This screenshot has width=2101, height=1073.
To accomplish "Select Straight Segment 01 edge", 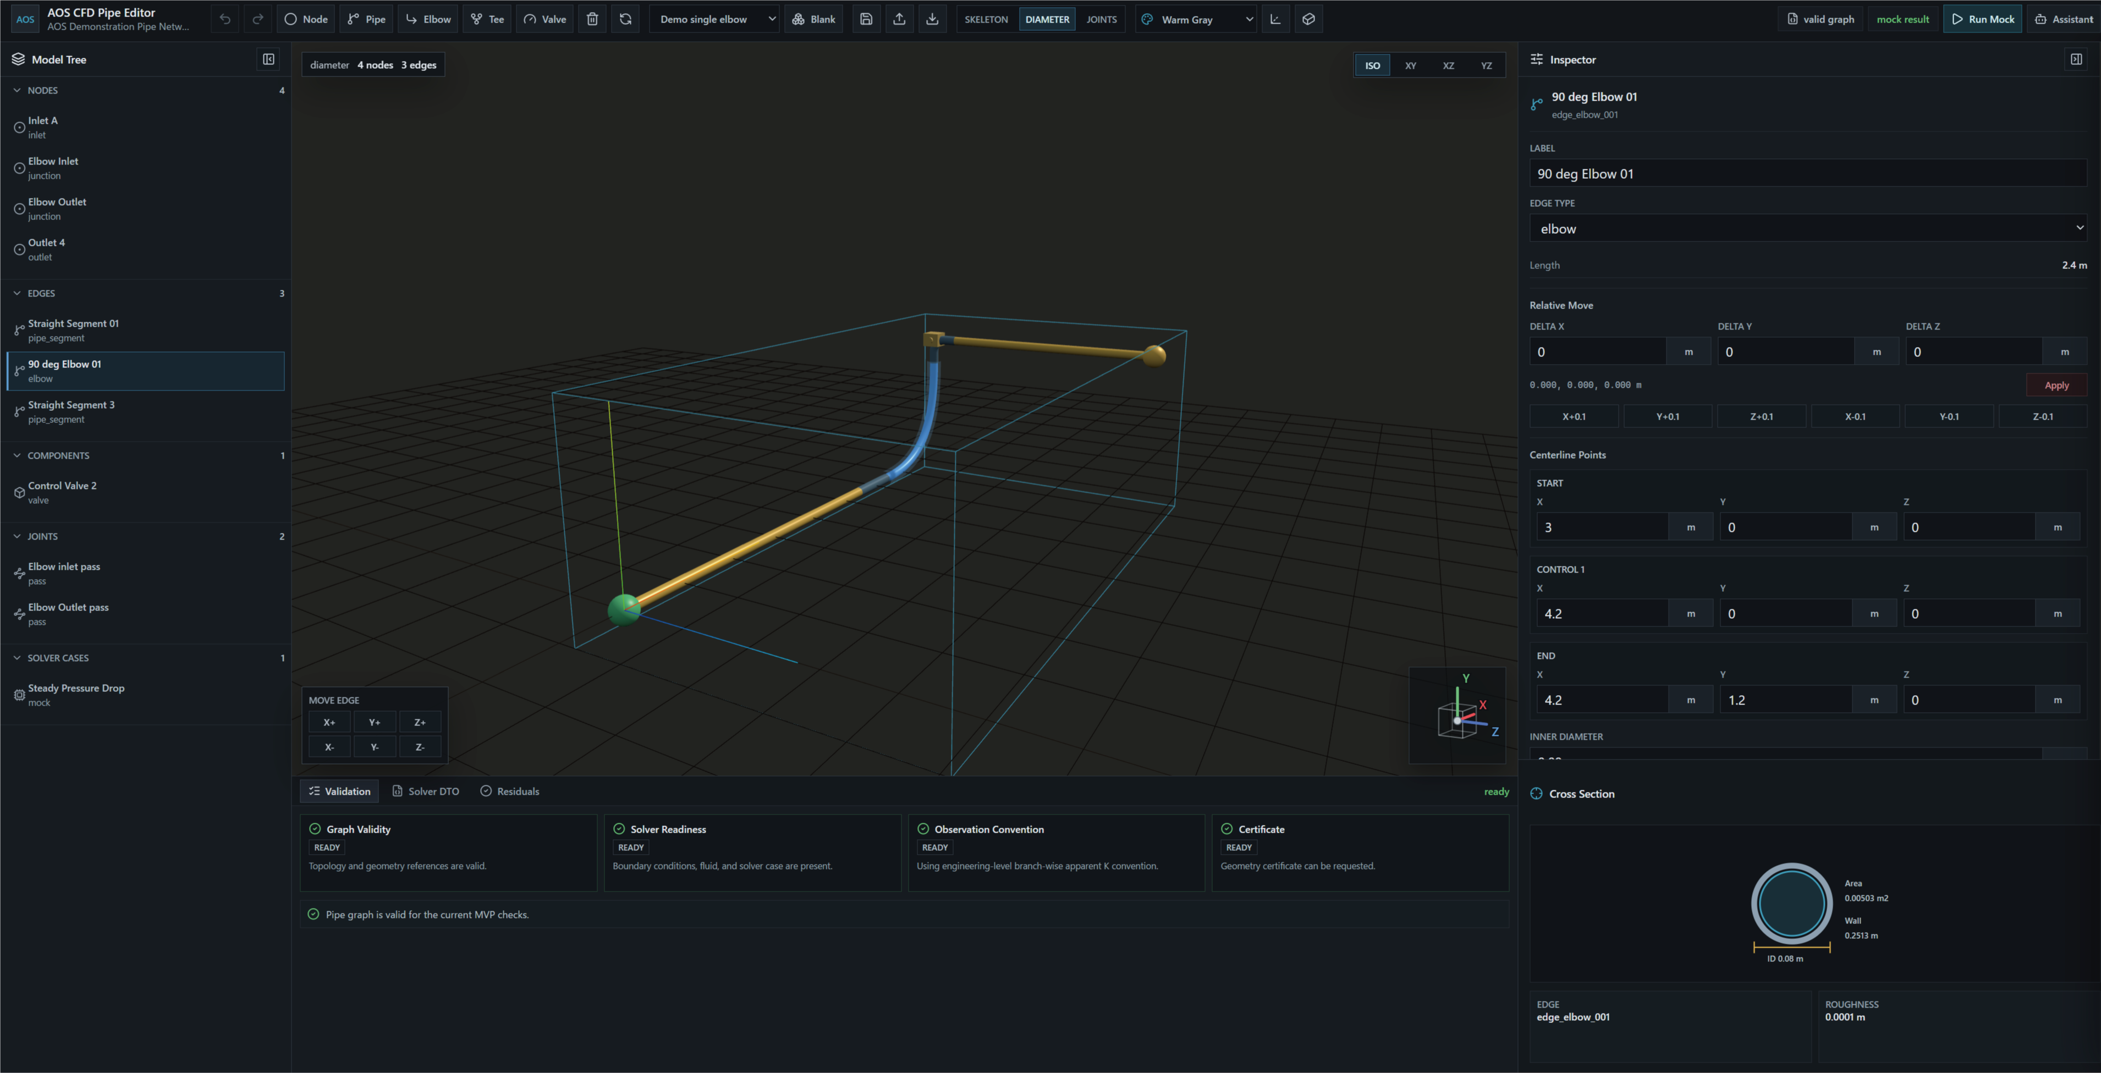I will point(145,330).
